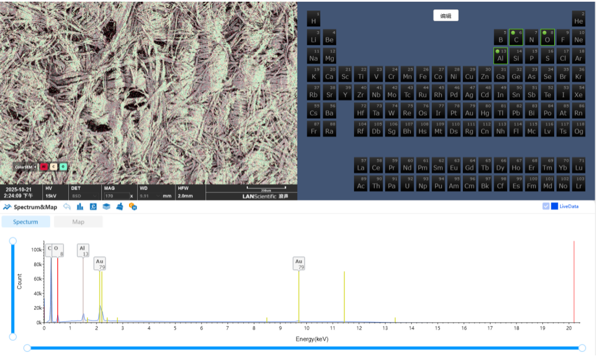Image resolution: width=596 pixels, height=356 pixels.
Task: Click the MAG magnification input field
Action: [x=115, y=196]
